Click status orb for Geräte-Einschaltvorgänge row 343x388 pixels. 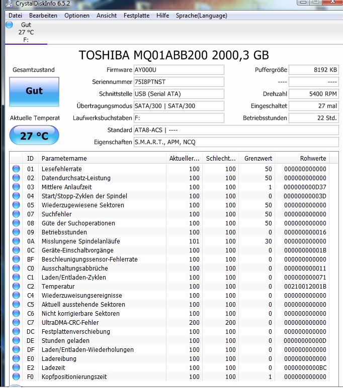[16, 250]
